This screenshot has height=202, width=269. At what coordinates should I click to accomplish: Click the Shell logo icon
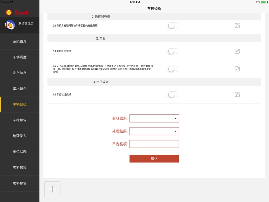pos(9,13)
